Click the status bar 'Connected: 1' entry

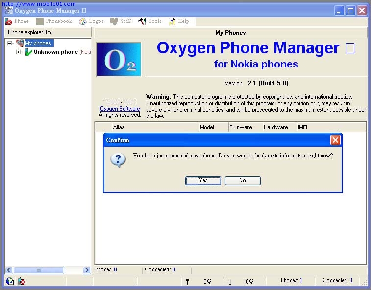(338, 280)
